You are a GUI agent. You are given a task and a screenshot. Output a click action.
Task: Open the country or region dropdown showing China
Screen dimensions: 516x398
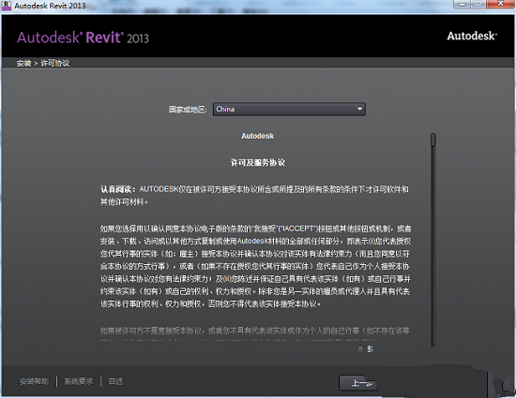click(289, 109)
